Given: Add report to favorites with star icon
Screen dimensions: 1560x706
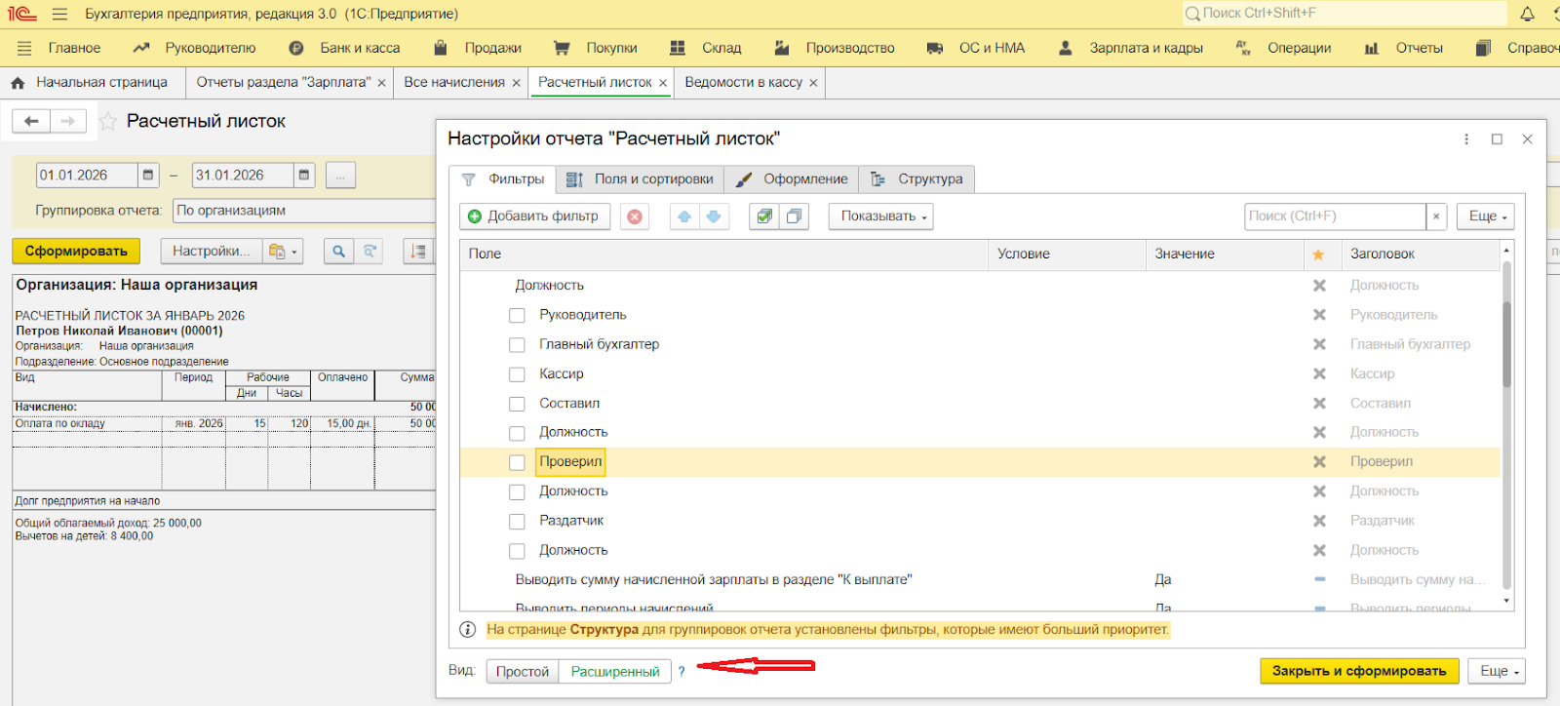Looking at the screenshot, I should 108,122.
